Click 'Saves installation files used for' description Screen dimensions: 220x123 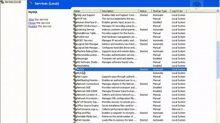point(119,106)
